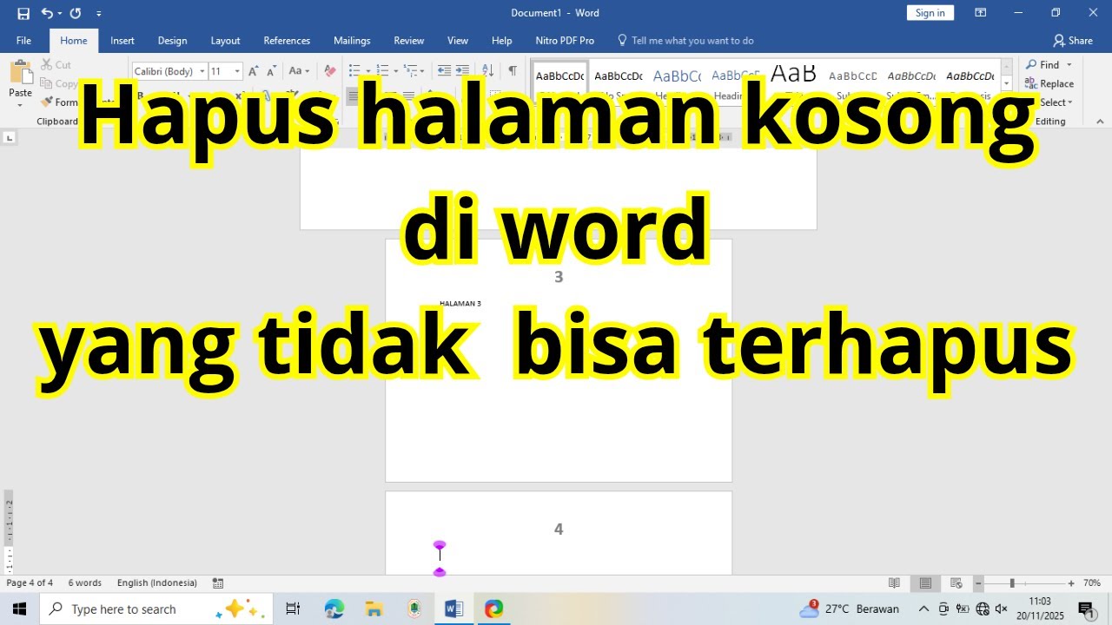Click the Sign in button

click(x=930, y=13)
